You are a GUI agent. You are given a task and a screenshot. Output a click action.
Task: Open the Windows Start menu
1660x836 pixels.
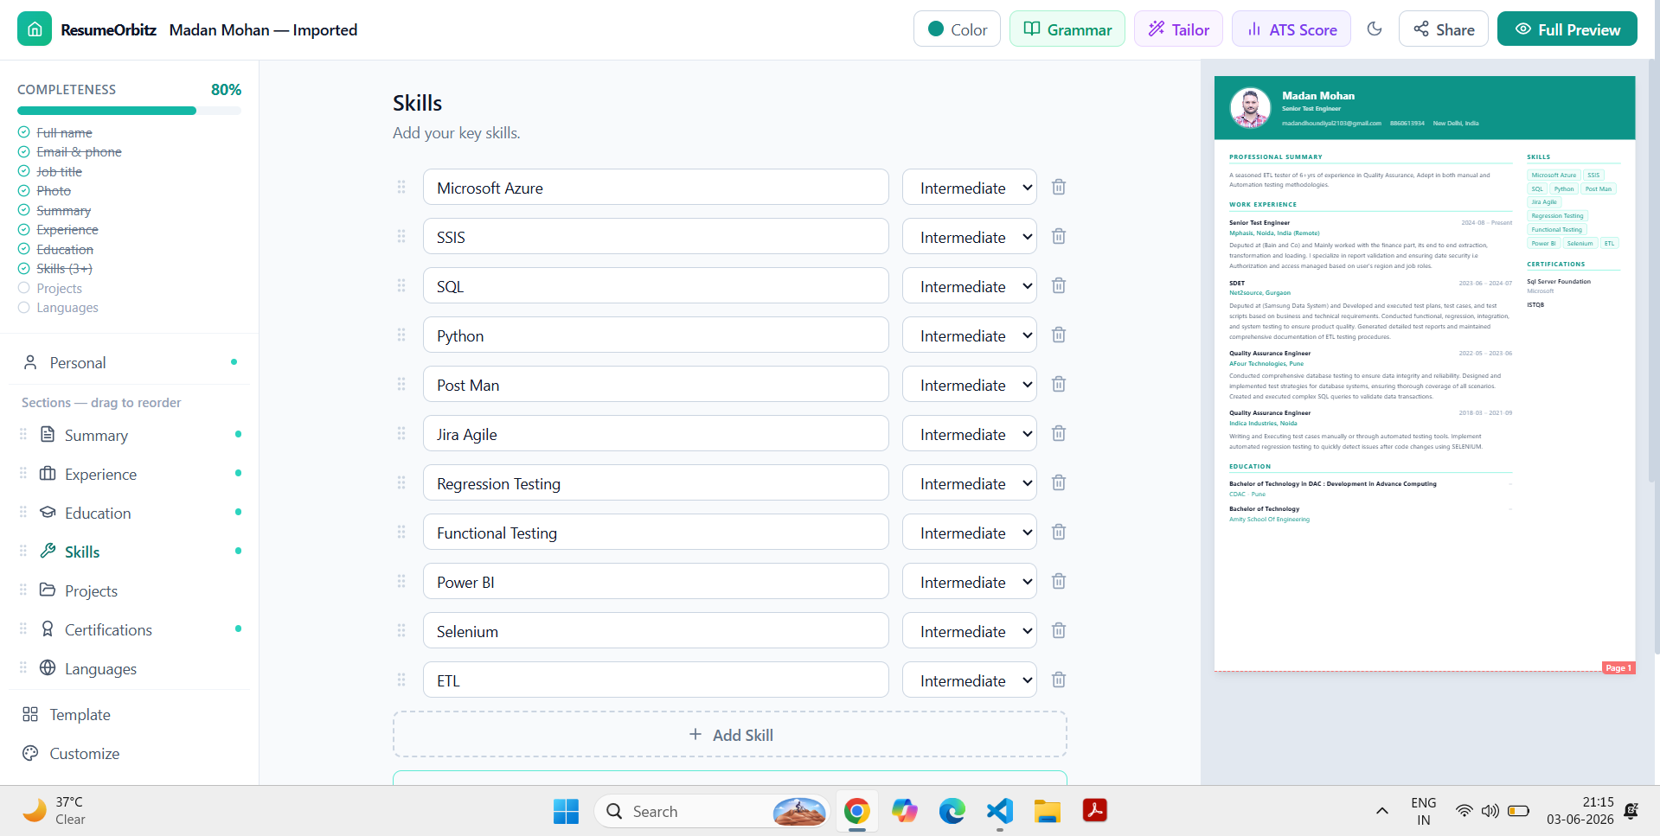pyautogui.click(x=566, y=811)
